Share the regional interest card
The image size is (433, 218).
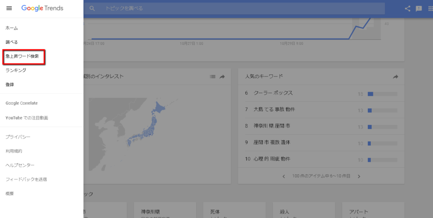[x=222, y=76]
